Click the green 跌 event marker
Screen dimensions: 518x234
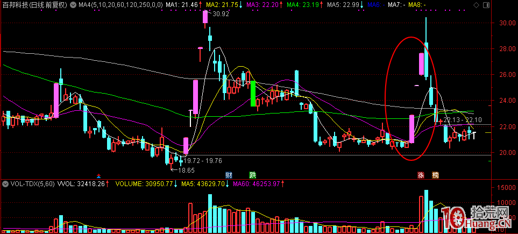pyautogui.click(x=253, y=175)
